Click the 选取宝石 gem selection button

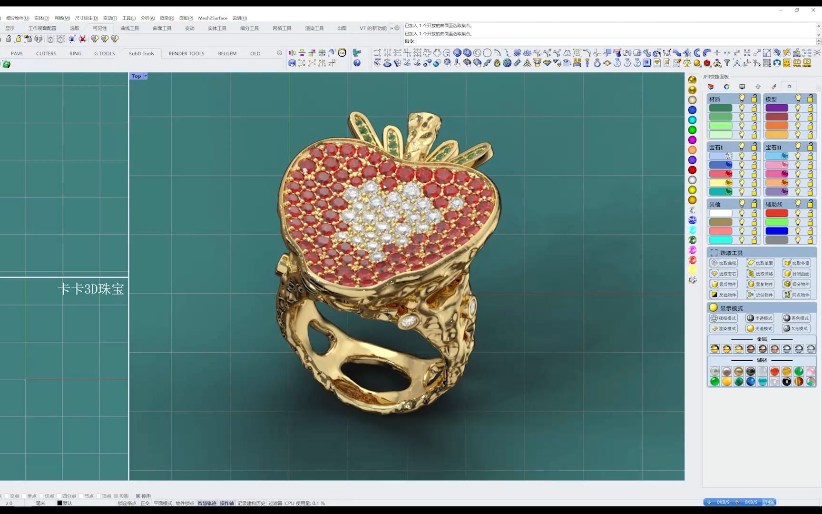[x=724, y=274]
